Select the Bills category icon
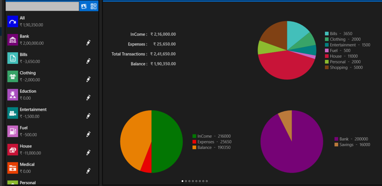 [13, 58]
